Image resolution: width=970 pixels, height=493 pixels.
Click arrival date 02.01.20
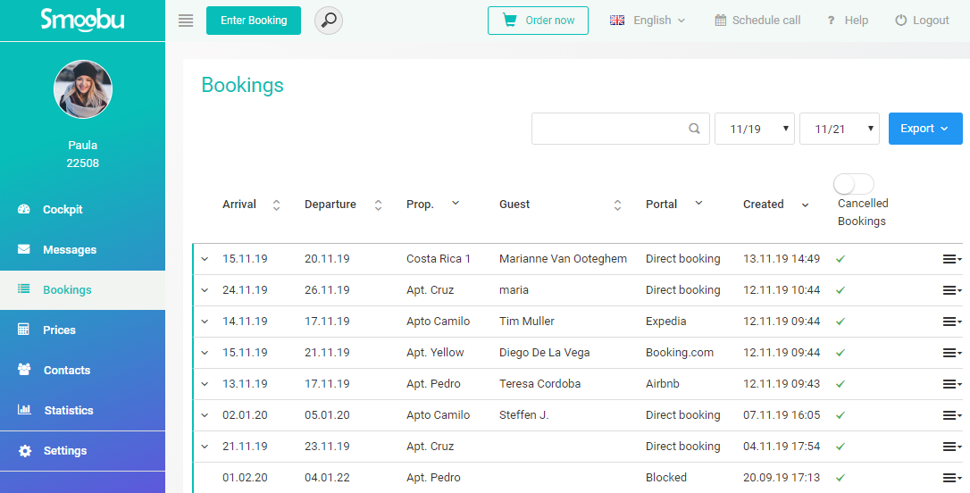(245, 415)
